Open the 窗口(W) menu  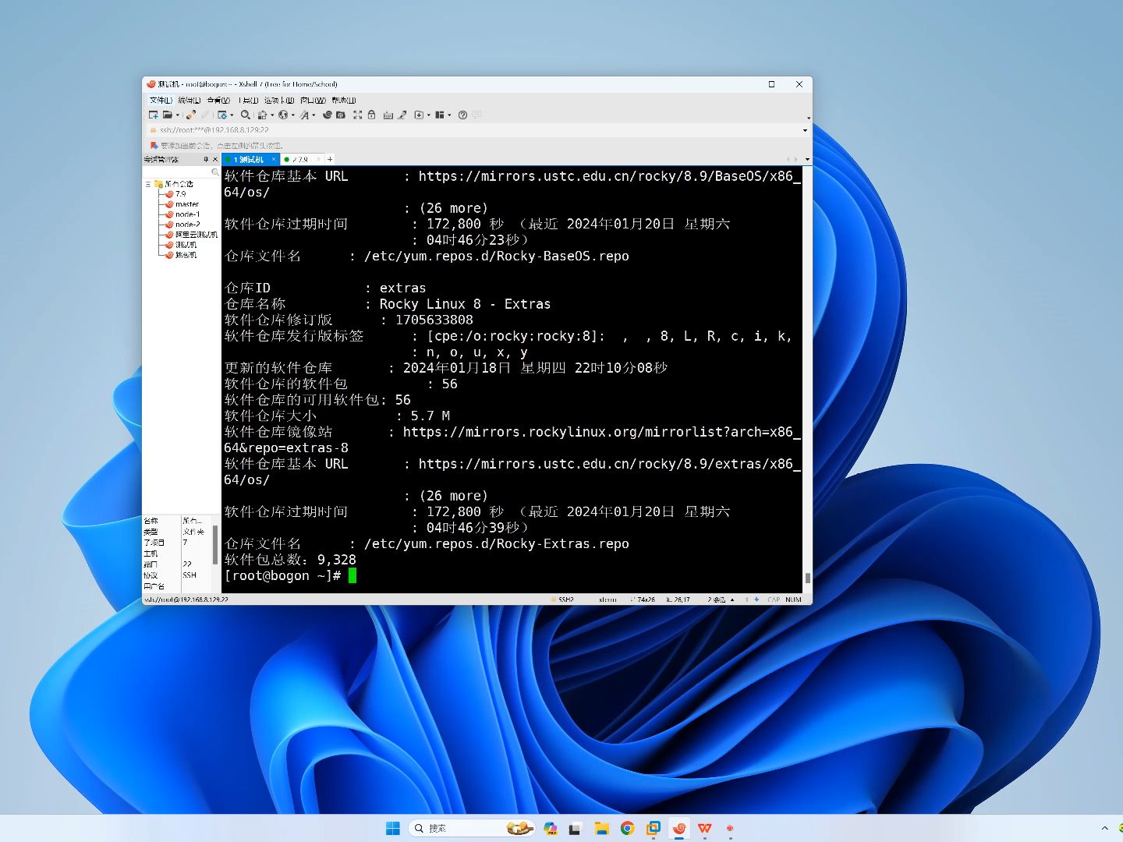pyautogui.click(x=313, y=101)
